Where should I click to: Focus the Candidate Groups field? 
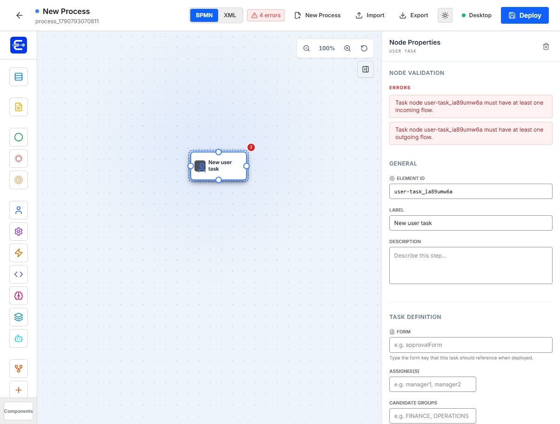(x=433, y=416)
